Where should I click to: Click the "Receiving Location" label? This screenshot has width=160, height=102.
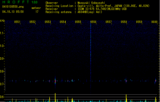click(x=59, y=6)
